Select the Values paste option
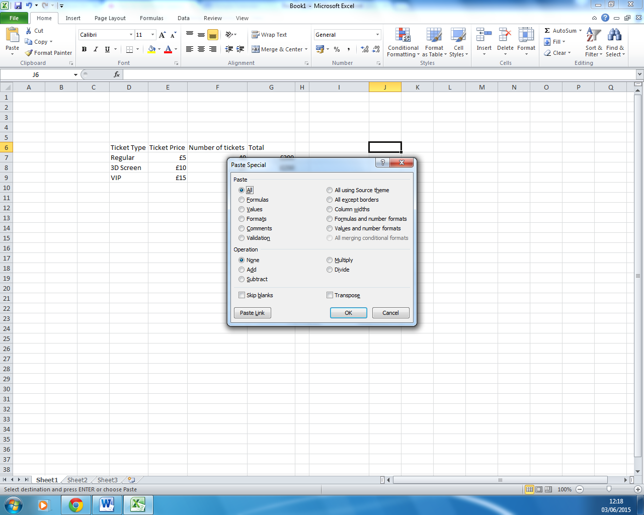The width and height of the screenshot is (644, 515). [x=242, y=209]
